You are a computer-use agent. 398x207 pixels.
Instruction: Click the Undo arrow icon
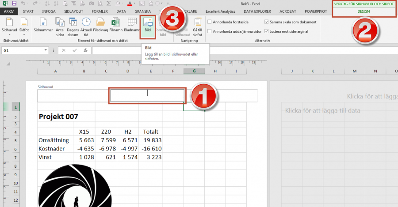pos(23,4)
